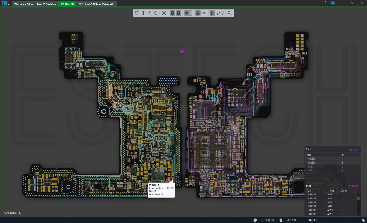Switch to the Welcome - Orion tab
The image size is (367, 223).
23,4
